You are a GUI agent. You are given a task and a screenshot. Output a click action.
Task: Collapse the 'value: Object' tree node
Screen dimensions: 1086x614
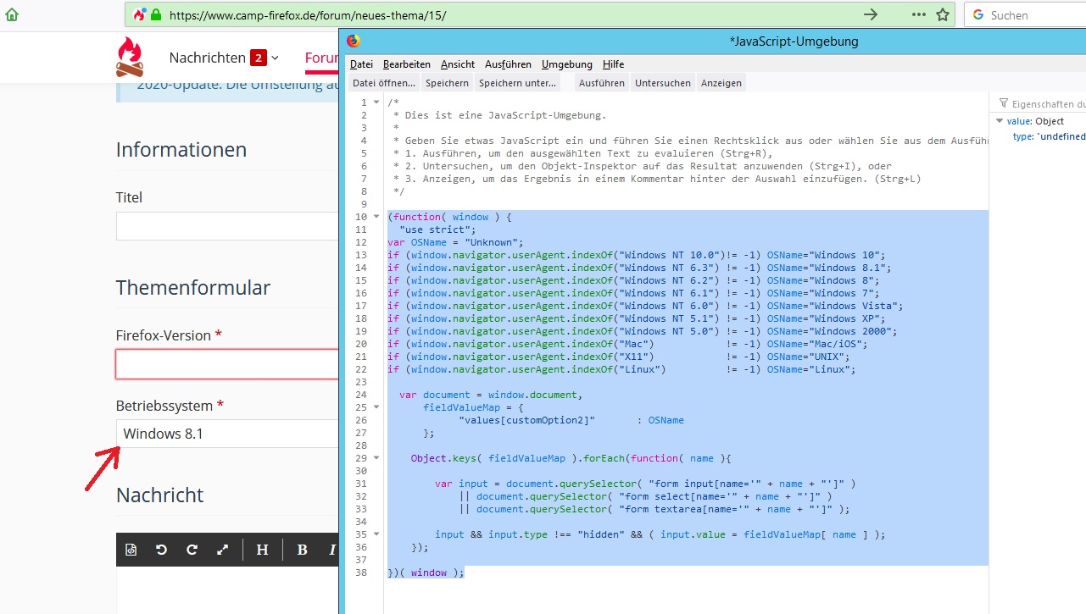click(1000, 122)
